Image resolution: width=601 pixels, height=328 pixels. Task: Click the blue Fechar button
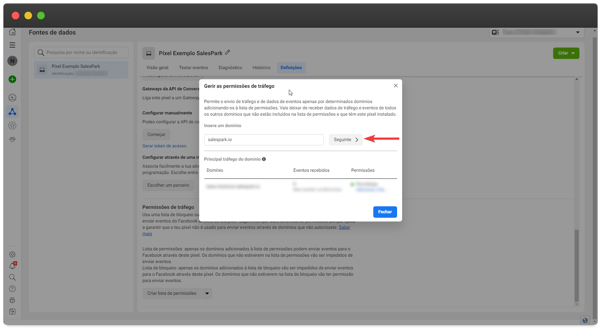385,212
